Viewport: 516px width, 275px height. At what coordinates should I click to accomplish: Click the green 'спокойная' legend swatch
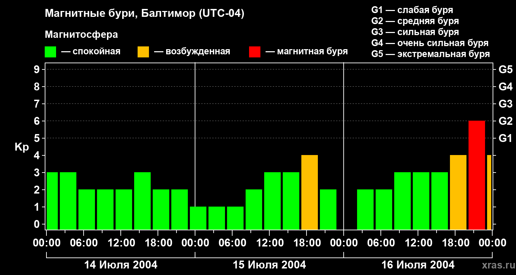pyautogui.click(x=51, y=52)
